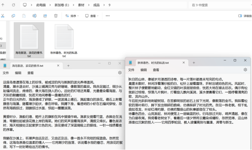
Task: Open settings gear in the 秋林暮色 Notepad
Action: click(245, 70)
